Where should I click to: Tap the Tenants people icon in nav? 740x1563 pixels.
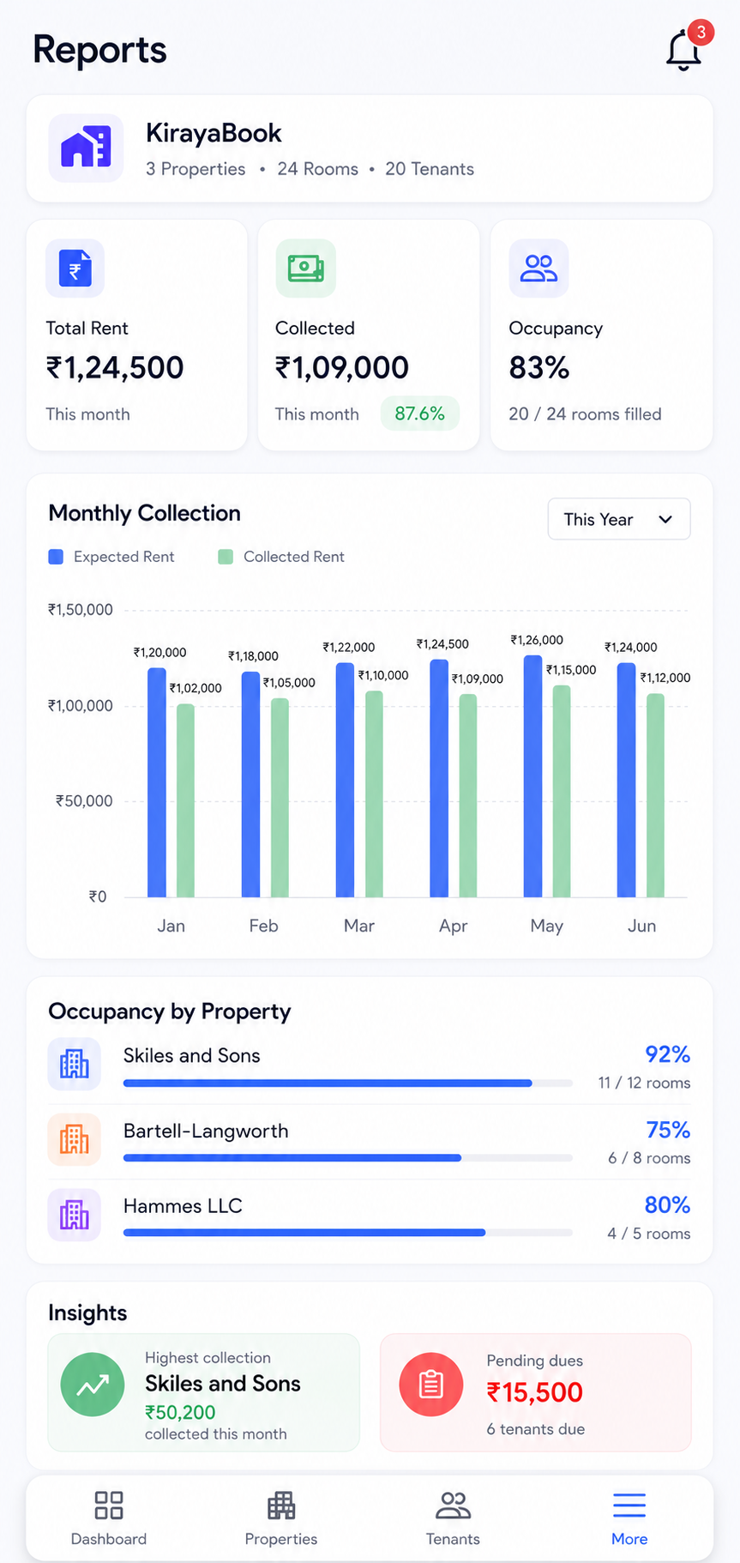(453, 1506)
